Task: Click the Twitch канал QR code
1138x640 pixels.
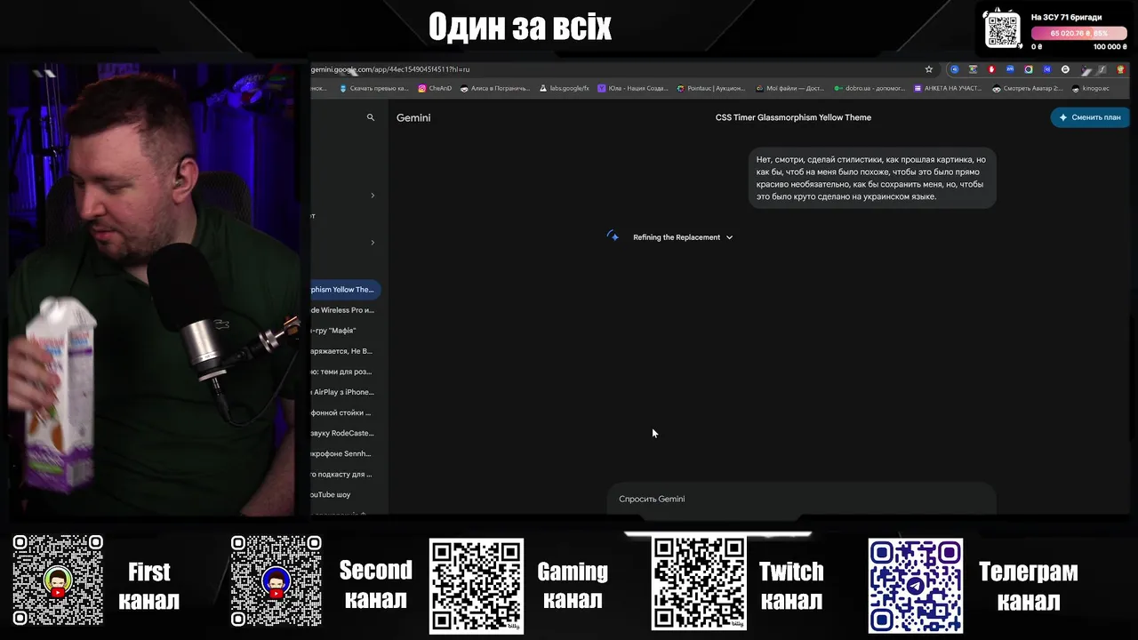Action: pyautogui.click(x=699, y=584)
